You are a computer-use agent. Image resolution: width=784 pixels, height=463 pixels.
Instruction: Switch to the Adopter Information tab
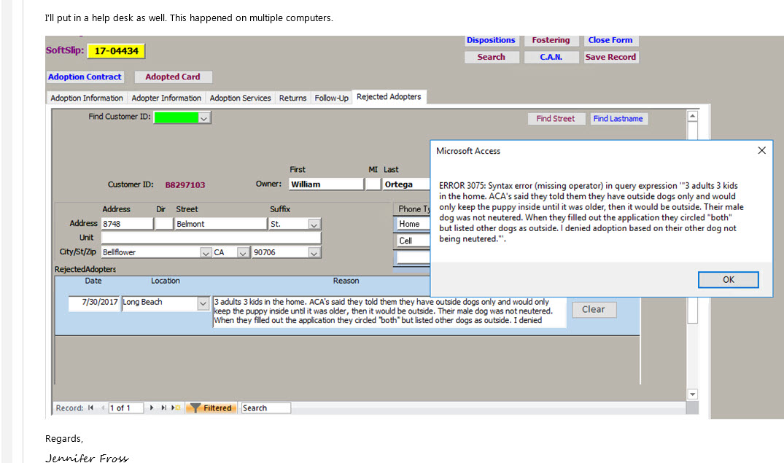click(166, 97)
